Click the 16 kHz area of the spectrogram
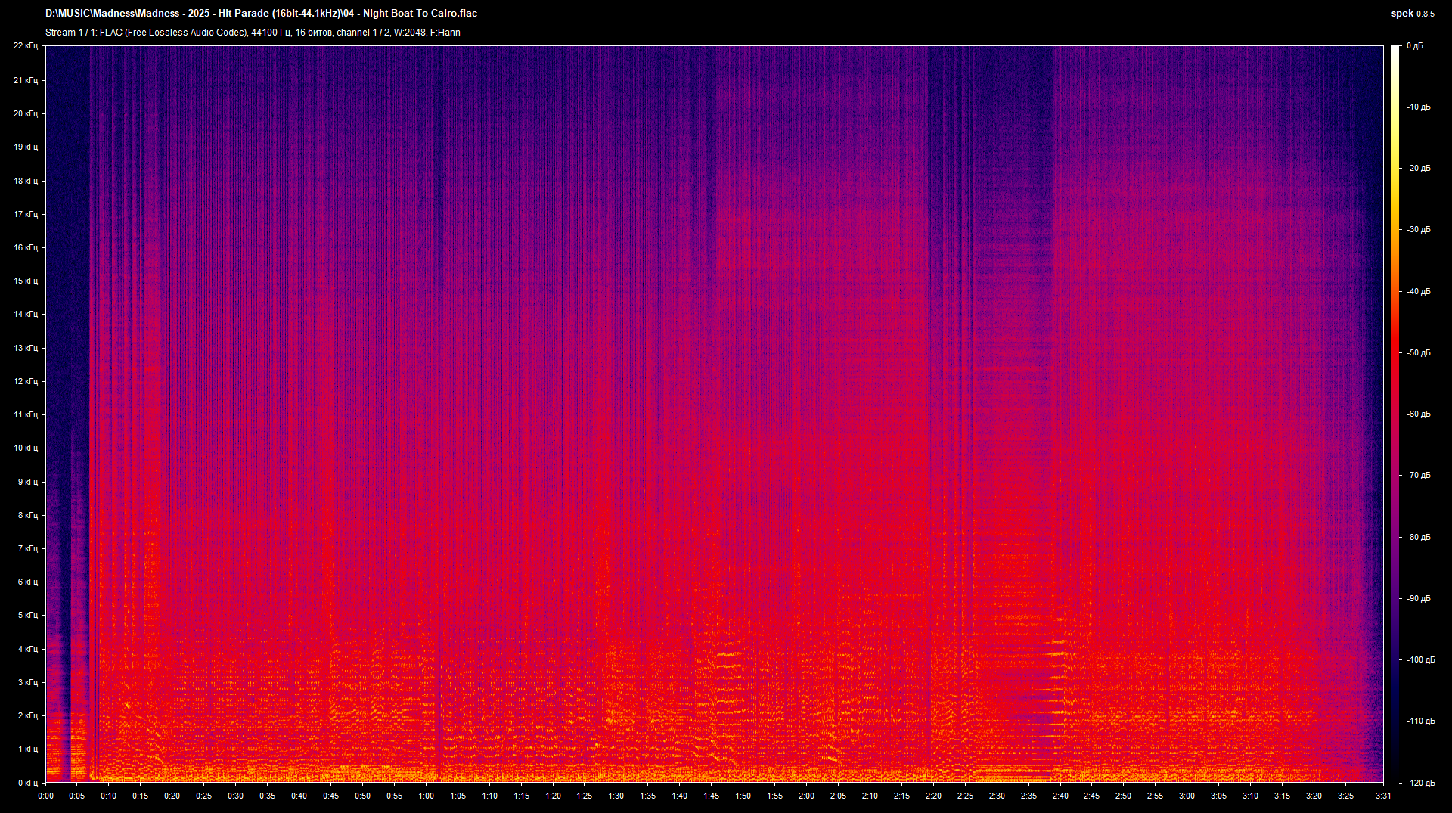 681,246
